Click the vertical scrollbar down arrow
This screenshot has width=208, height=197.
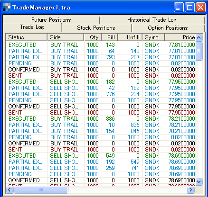click(x=199, y=181)
